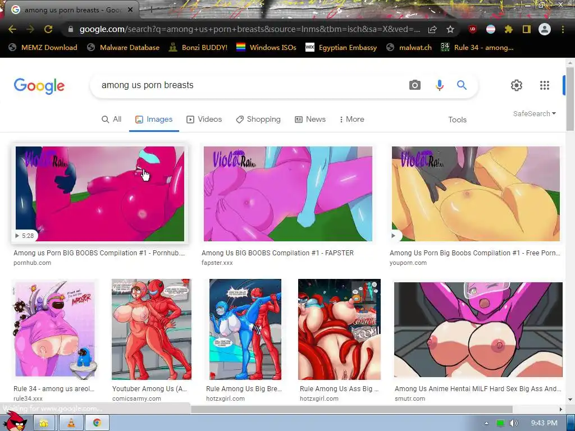Click the scroll-right arrow of horizontal scrollbar
The height and width of the screenshot is (431, 575).
561,409
